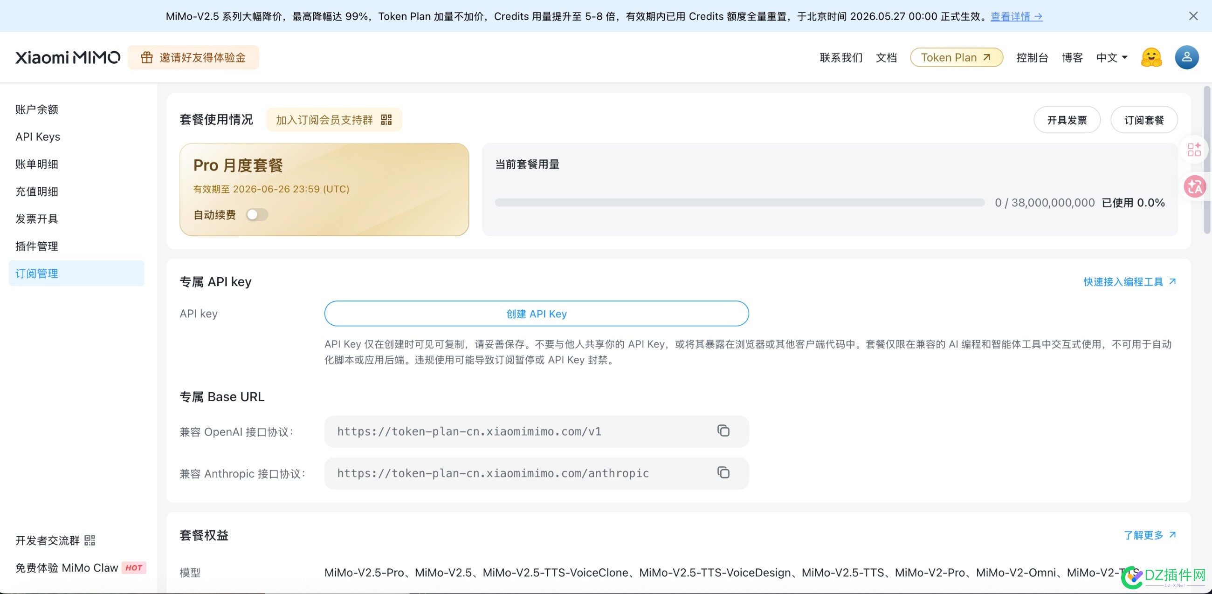
Task: Open the 查看详情 link in banner
Action: click(1016, 16)
